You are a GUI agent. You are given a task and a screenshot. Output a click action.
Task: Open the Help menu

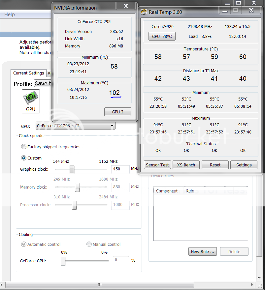(x=10, y=14)
